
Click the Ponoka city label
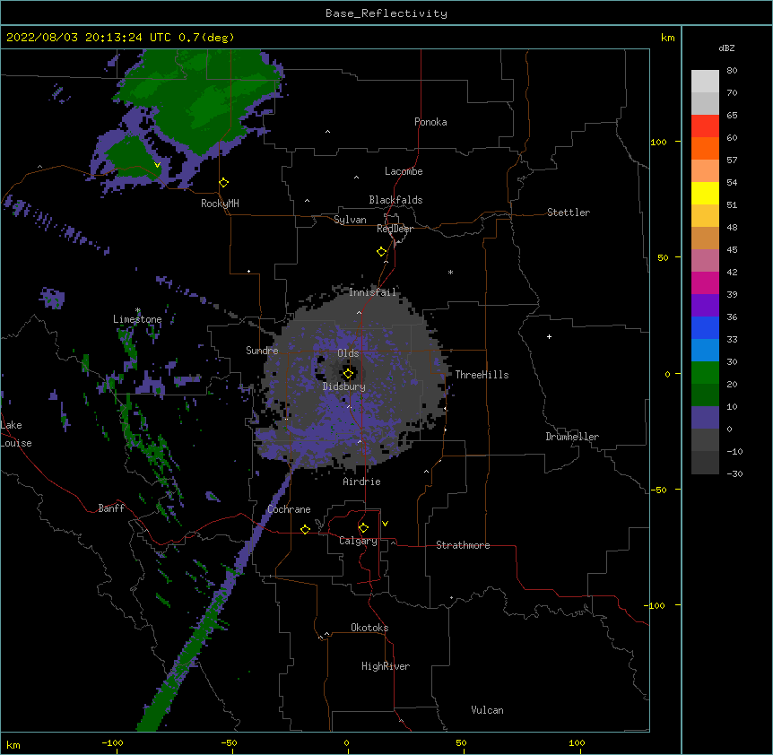point(430,122)
